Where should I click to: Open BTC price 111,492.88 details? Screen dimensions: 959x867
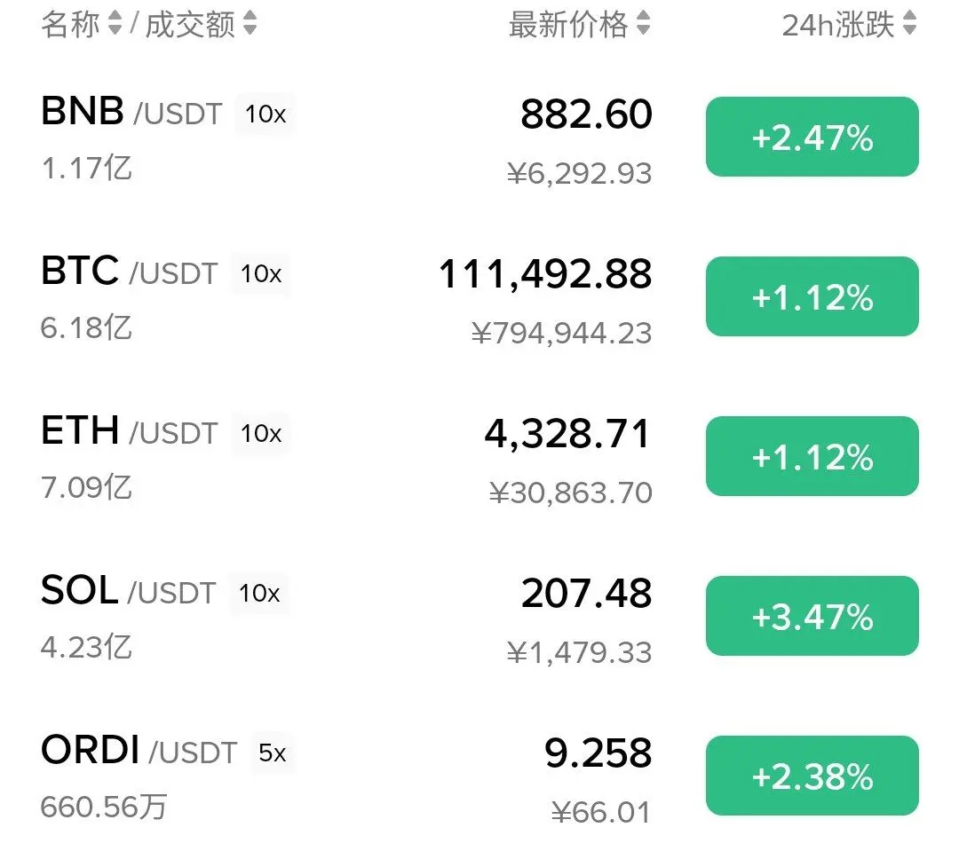(x=545, y=273)
